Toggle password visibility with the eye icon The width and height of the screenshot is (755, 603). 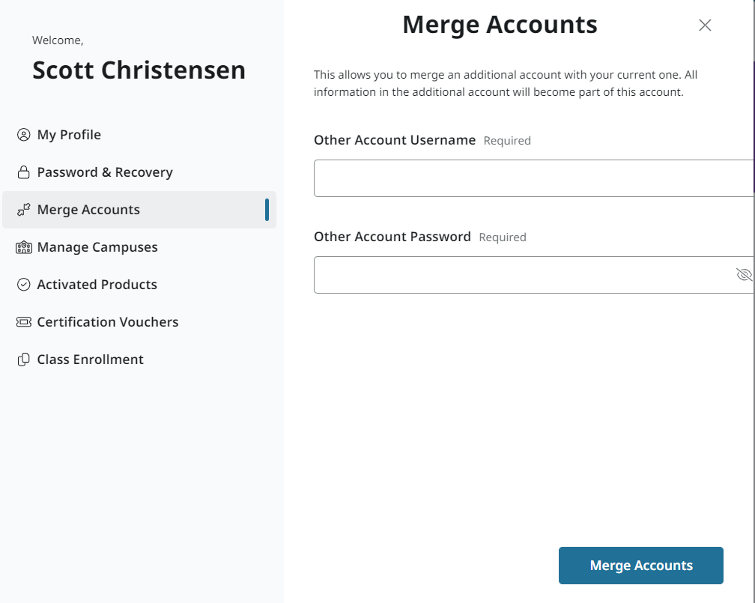pyautogui.click(x=744, y=274)
